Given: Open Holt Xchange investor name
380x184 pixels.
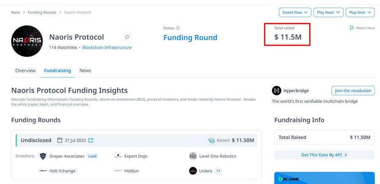Looking at the screenshot, I should (62, 171).
